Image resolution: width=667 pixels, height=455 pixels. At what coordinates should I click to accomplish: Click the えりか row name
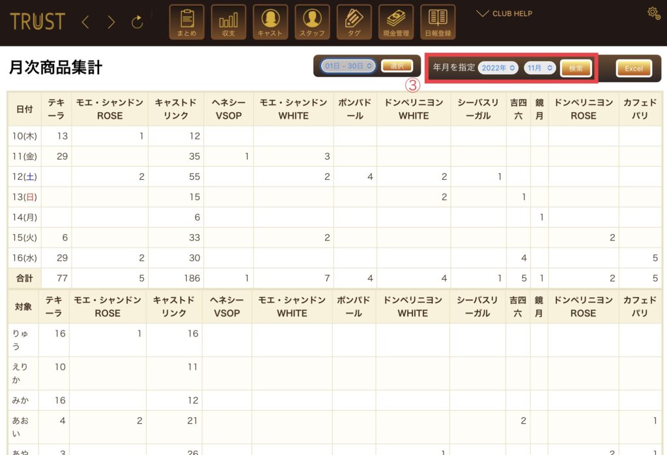20,374
